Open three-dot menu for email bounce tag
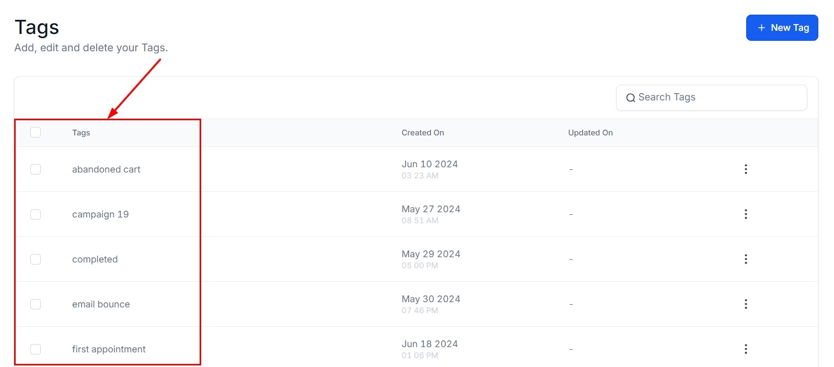Image resolution: width=834 pixels, height=367 pixels. pos(746,304)
